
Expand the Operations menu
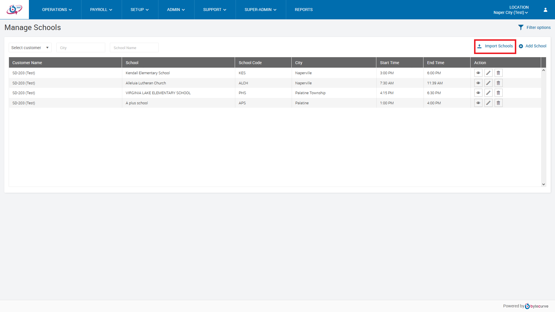coord(57,10)
